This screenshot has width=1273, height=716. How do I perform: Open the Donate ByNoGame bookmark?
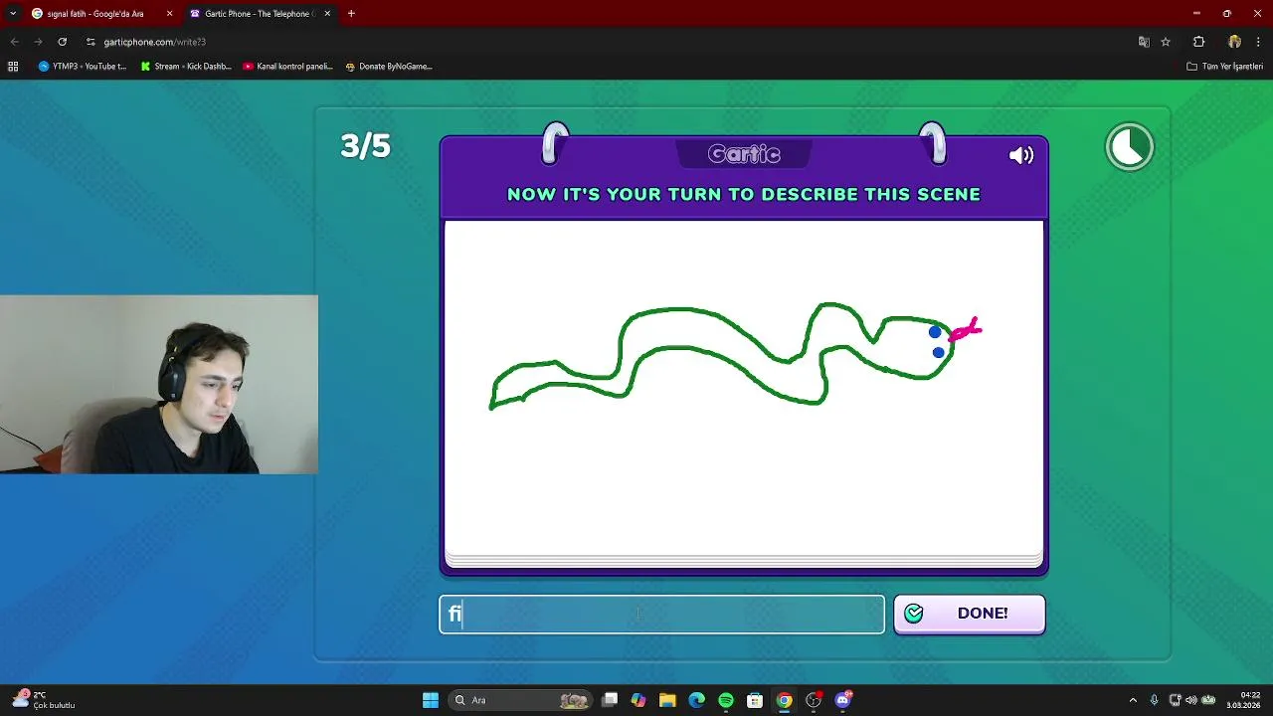tap(388, 67)
